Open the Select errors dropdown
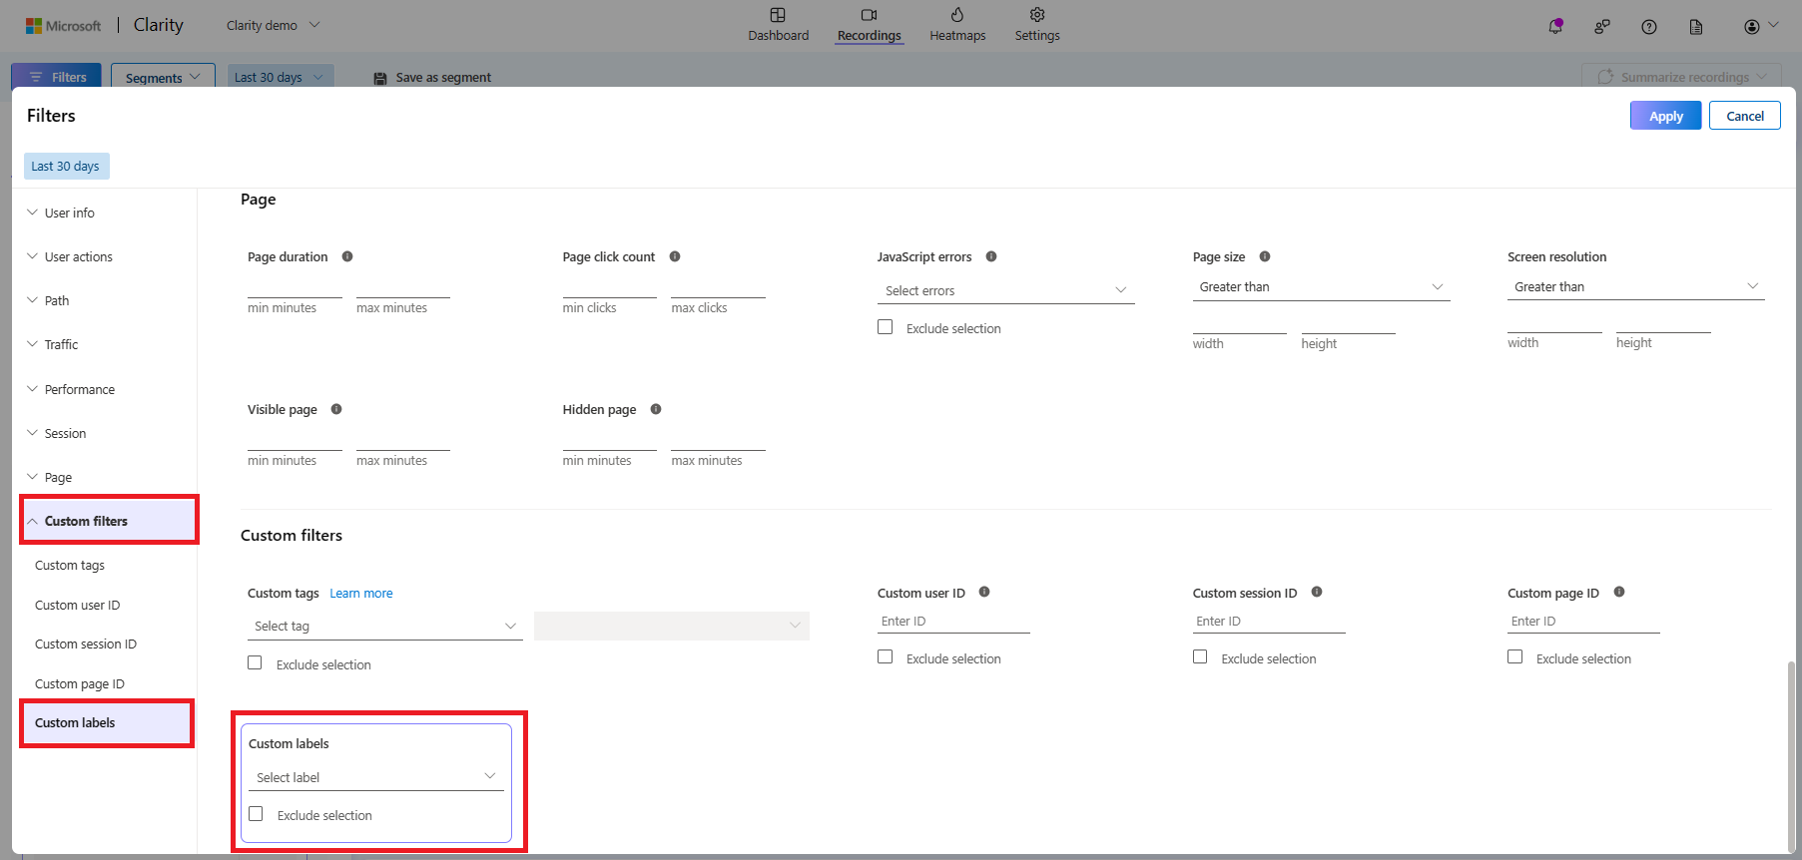The image size is (1802, 860). (x=1005, y=290)
